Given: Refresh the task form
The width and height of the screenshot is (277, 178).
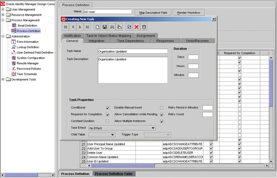Looking at the screenshot, I should click(x=129, y=27).
